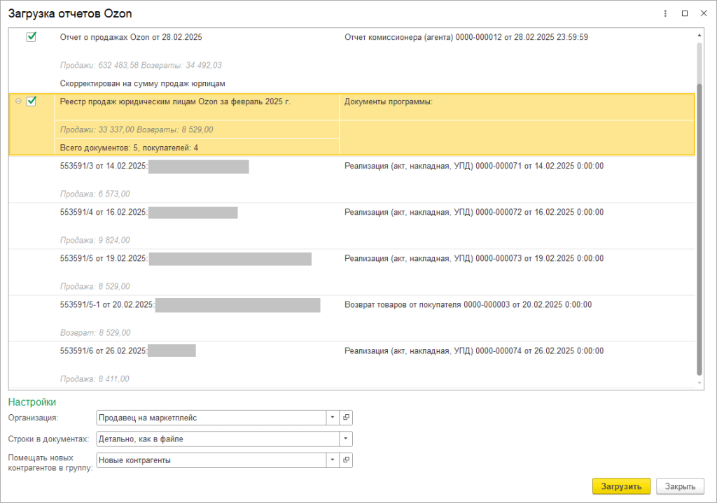Select the Возврат товаров от покупателя 0000-000003 entry
717x503 pixels.
coord(468,305)
